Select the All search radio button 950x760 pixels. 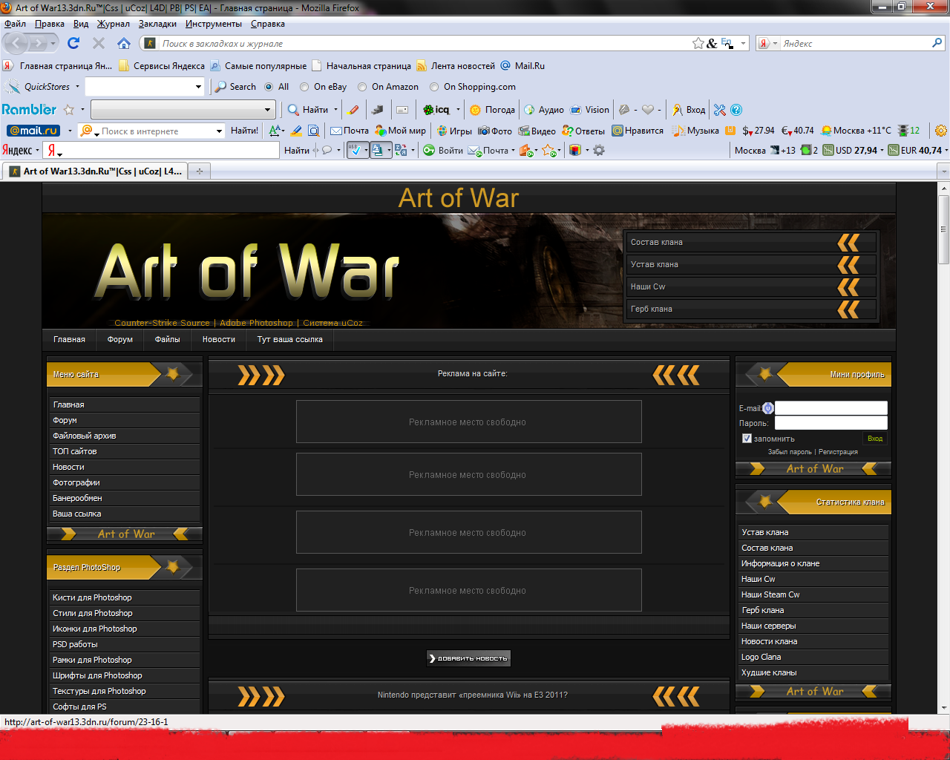(269, 87)
